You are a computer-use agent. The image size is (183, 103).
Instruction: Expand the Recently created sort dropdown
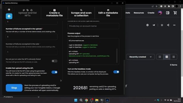(140, 57)
